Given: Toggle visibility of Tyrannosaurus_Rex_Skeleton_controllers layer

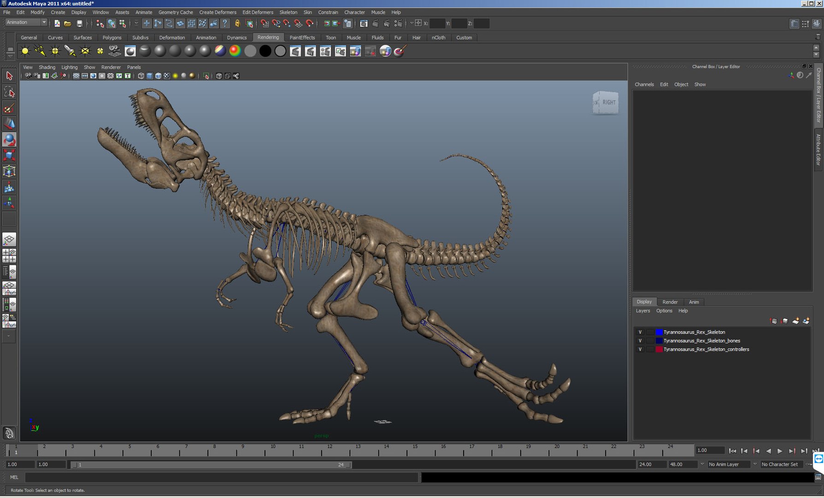Looking at the screenshot, I should tap(640, 350).
